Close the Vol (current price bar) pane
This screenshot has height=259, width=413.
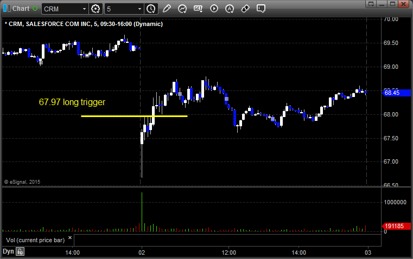click(70, 238)
